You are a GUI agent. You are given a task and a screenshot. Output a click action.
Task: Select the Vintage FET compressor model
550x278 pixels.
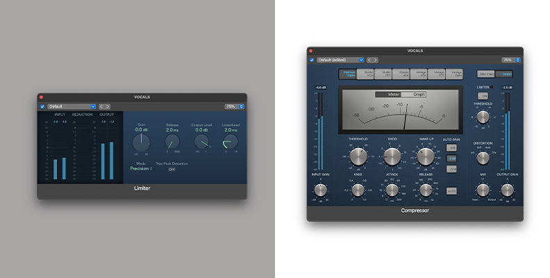(x=436, y=74)
